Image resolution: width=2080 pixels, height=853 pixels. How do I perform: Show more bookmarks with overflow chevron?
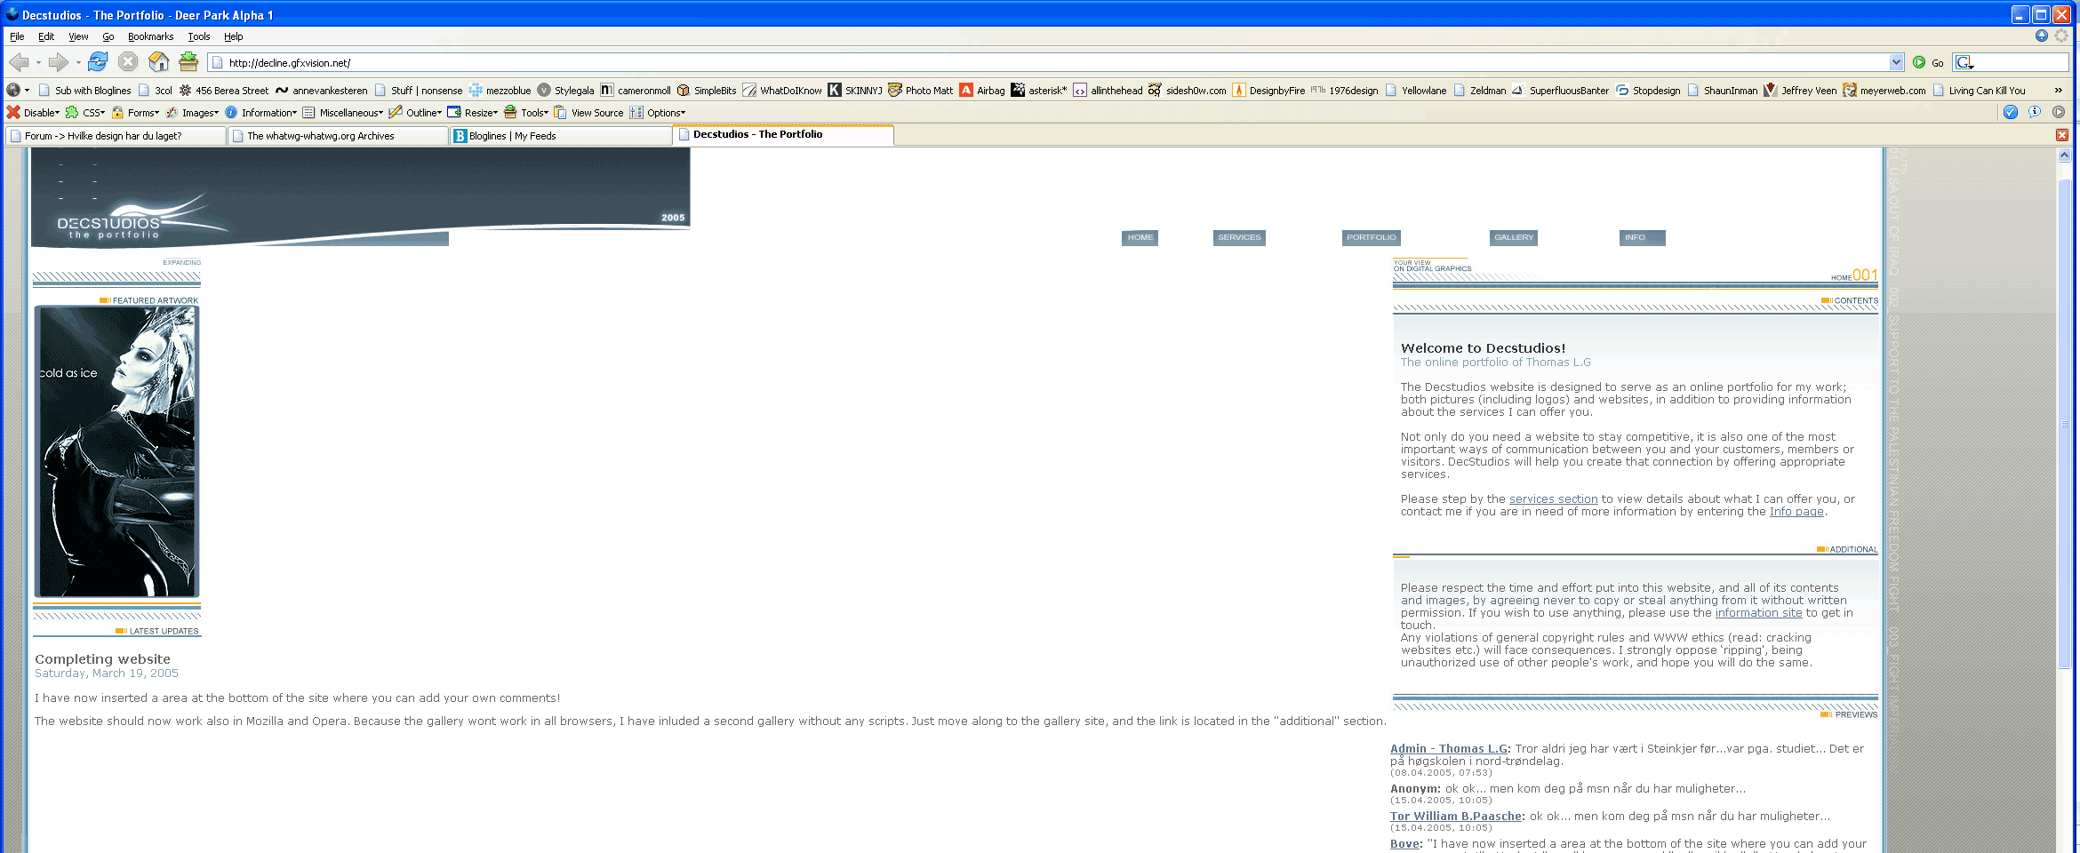2058,91
